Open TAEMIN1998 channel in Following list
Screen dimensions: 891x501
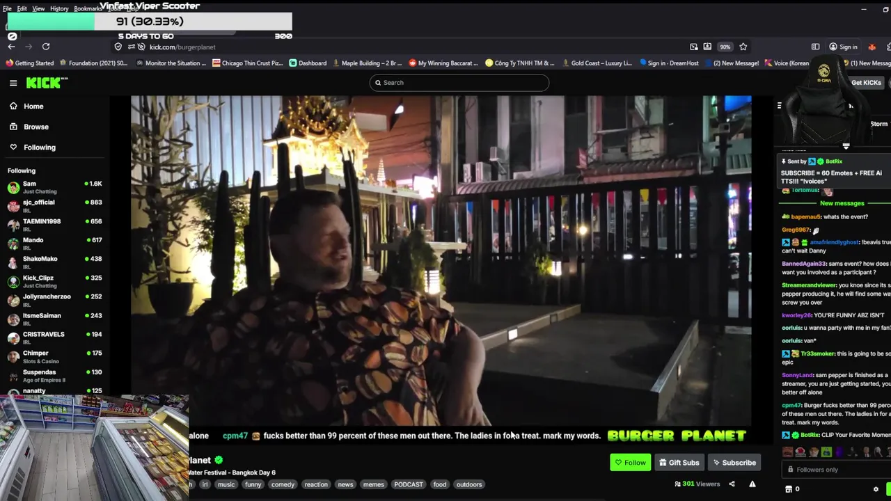(54, 225)
